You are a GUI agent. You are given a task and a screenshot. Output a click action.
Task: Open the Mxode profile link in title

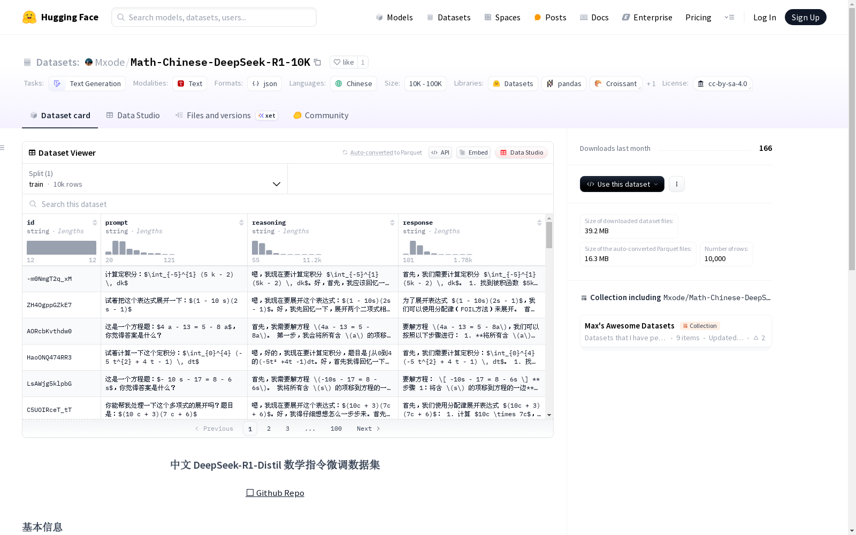pyautogui.click(x=110, y=62)
